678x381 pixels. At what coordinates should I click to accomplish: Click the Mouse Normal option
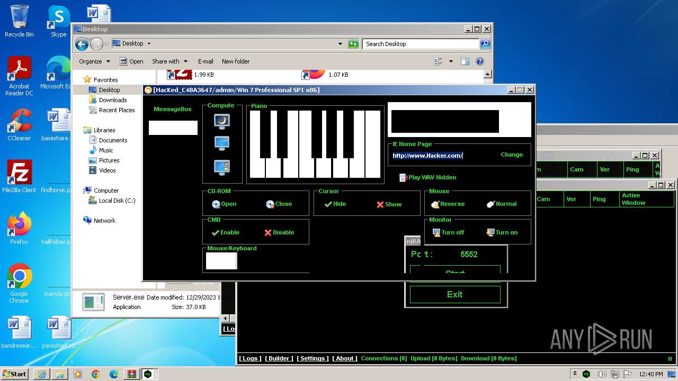501,204
